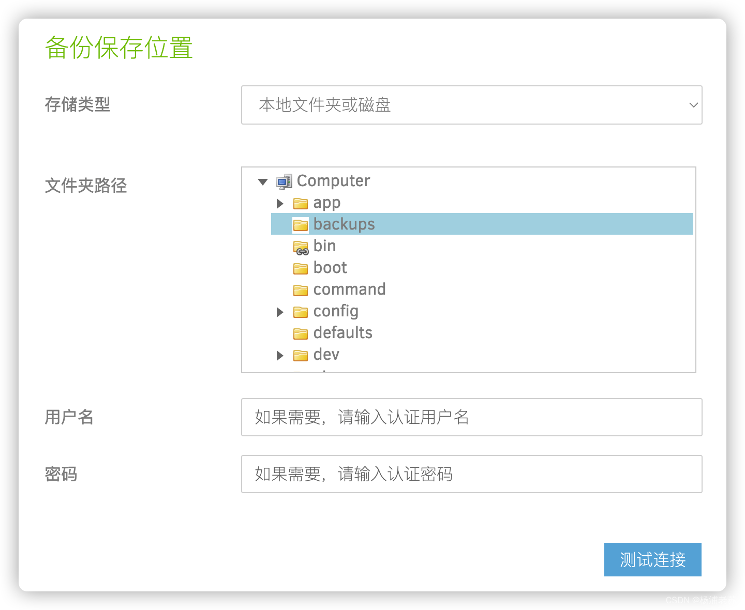Click the backups folder icon

(x=301, y=225)
